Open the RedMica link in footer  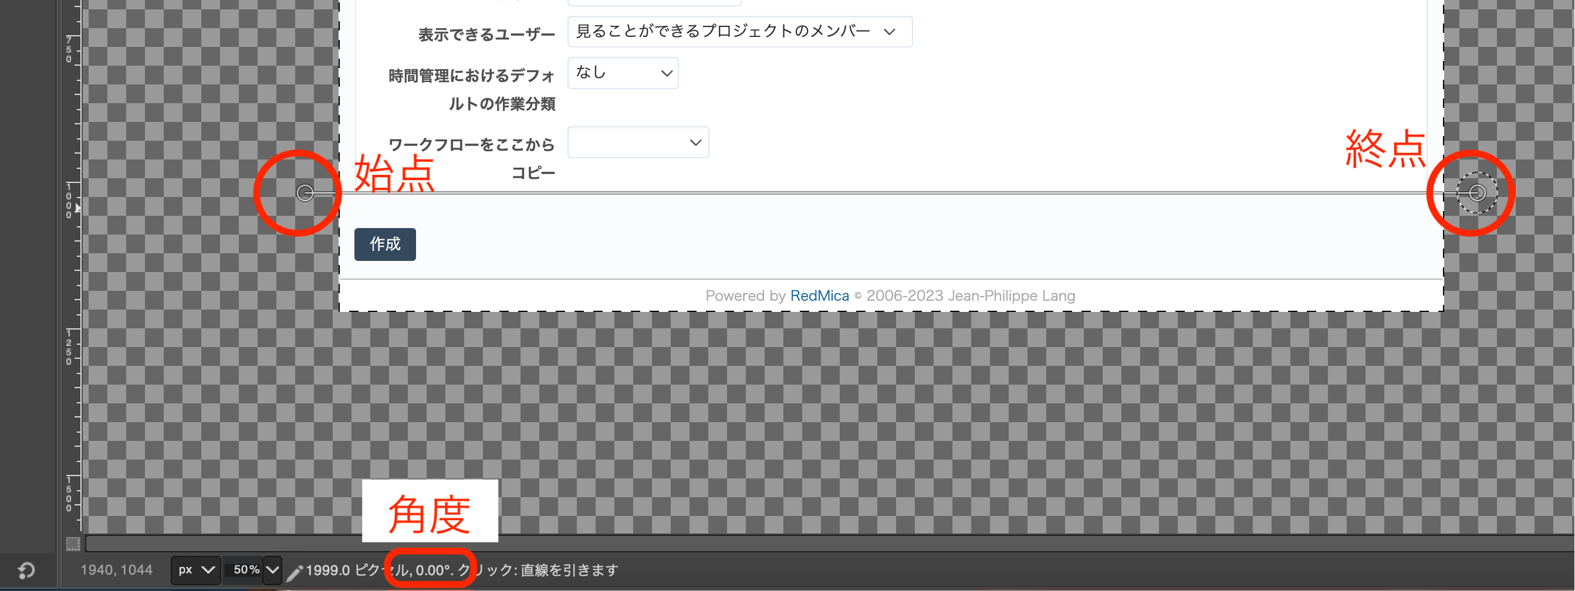[x=819, y=296]
